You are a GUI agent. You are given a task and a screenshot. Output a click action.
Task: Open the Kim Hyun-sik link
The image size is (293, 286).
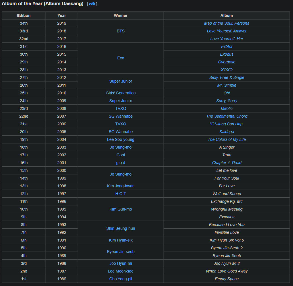(121, 240)
